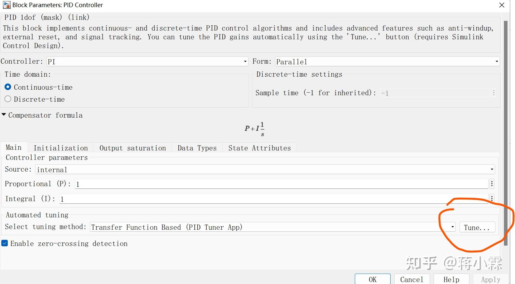Open the Controller type dropdown
This screenshot has height=284, width=515.
click(147, 61)
